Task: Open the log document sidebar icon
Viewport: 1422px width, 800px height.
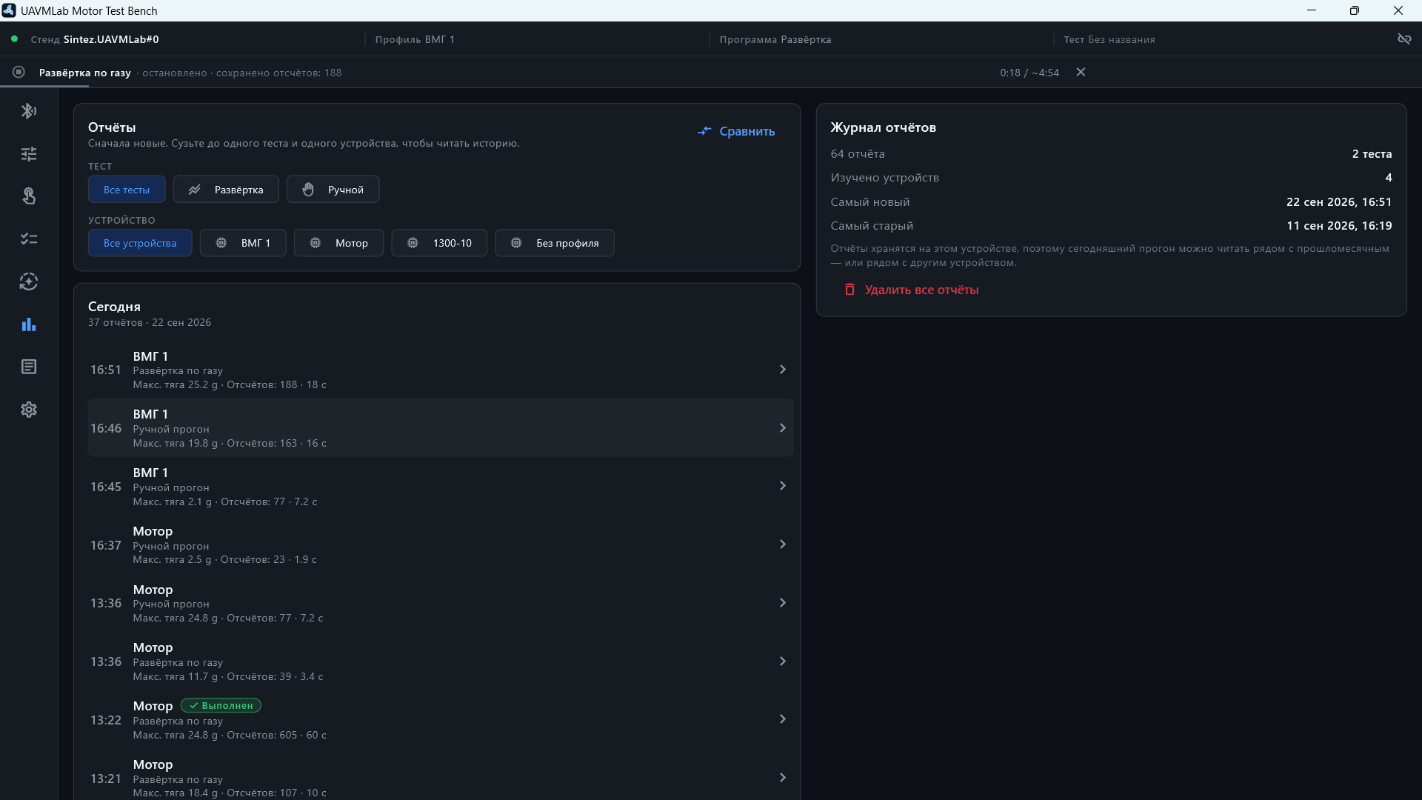Action: (29, 367)
